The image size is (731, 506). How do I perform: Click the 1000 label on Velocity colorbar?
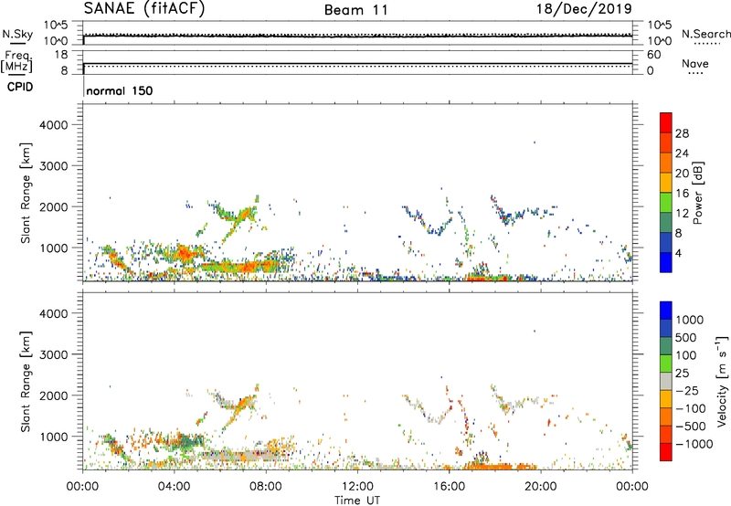(690, 320)
